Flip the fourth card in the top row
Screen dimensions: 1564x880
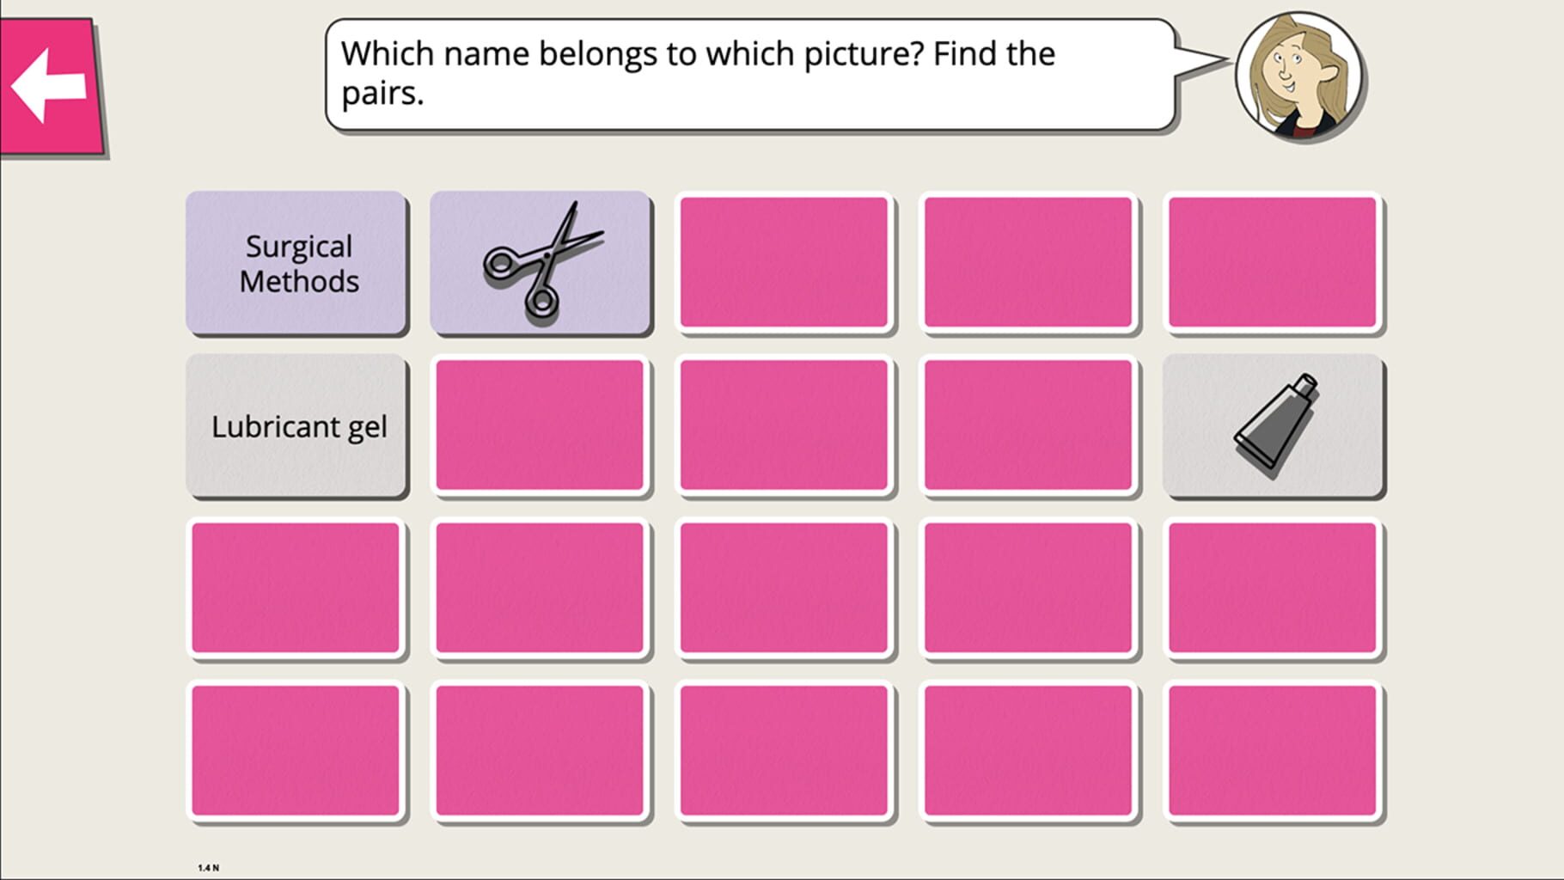[1029, 260]
